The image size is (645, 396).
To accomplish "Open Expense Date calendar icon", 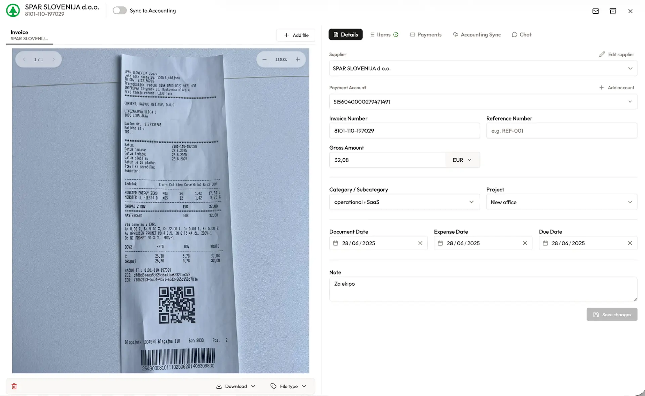I will (440, 243).
